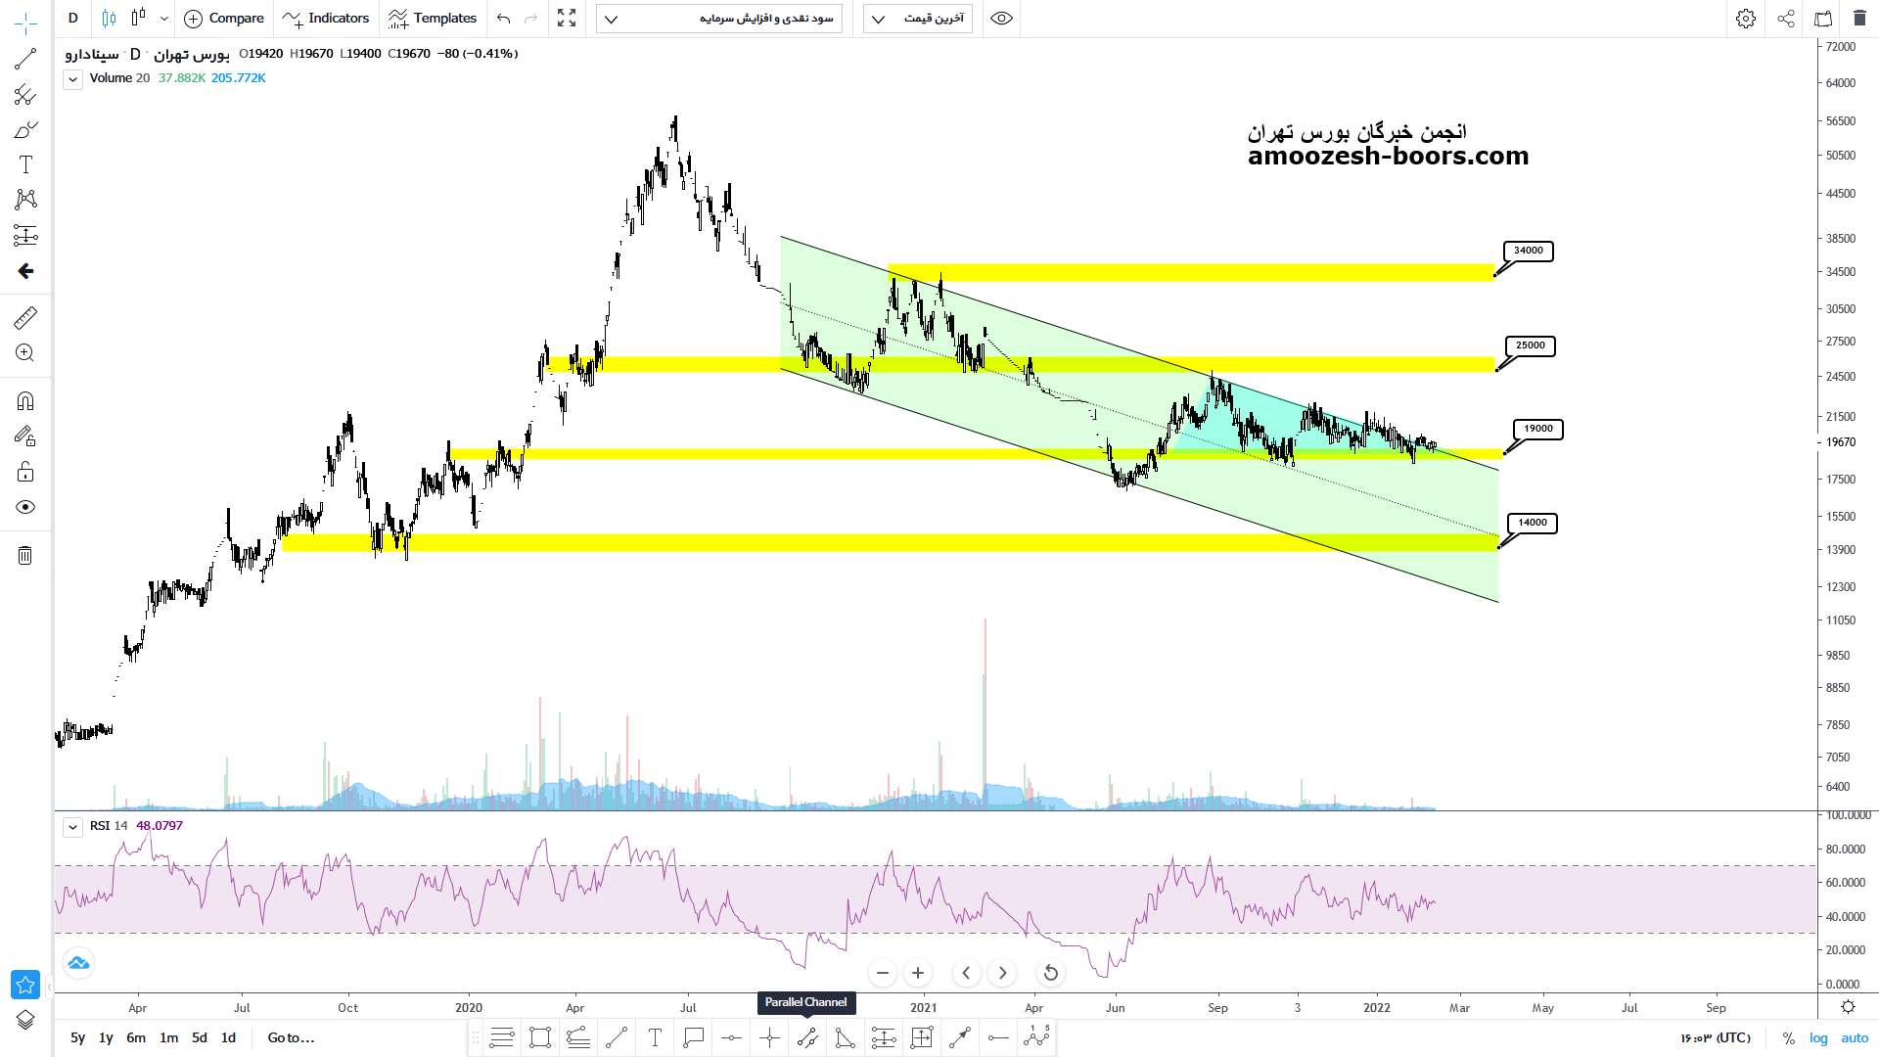Open the Indicators menu
The image size is (1879, 1057).
pyautogui.click(x=326, y=19)
